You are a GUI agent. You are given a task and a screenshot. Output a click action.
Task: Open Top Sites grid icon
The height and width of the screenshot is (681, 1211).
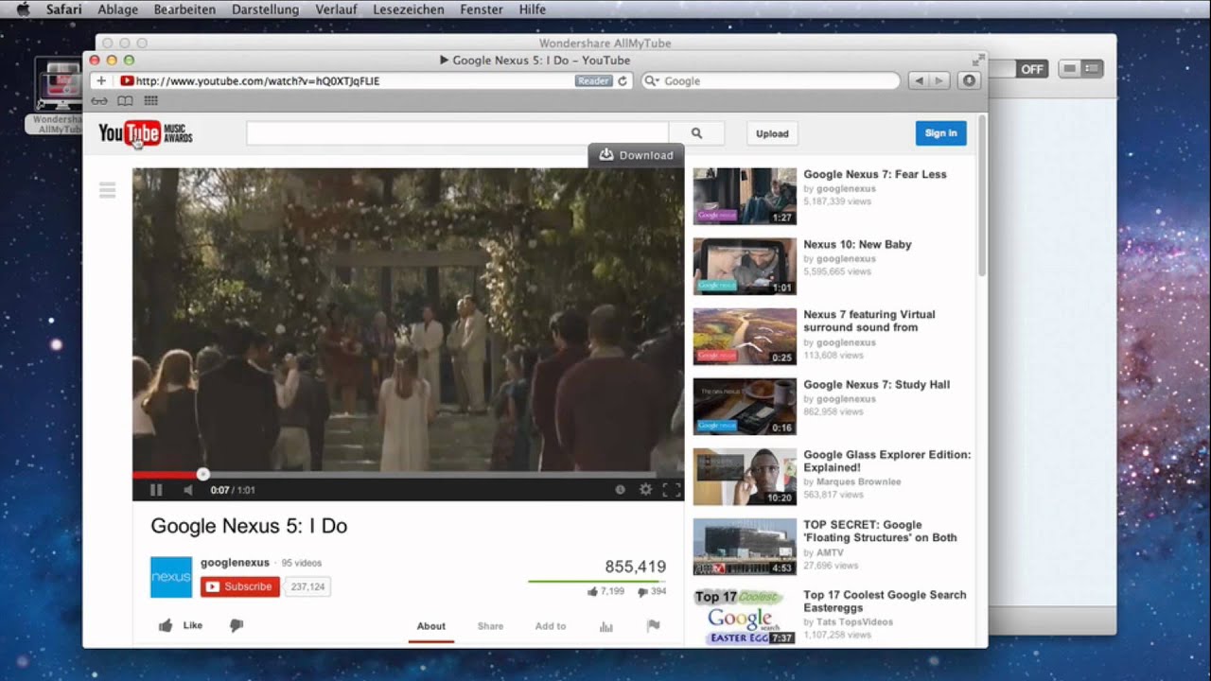click(x=150, y=100)
